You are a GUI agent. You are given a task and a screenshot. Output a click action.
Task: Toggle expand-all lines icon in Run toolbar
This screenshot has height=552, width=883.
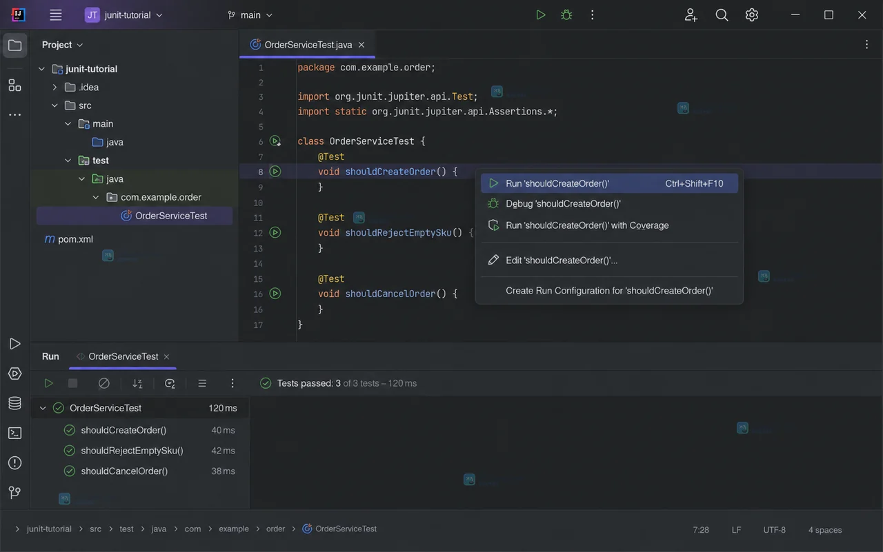(x=202, y=383)
